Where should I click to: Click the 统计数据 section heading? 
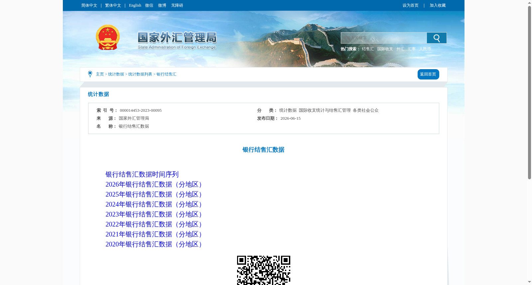98,94
